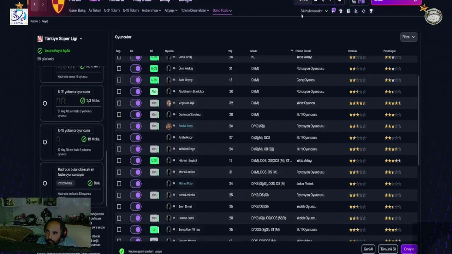Sort the table by Potansiyel column
The width and height of the screenshot is (452, 254).
click(x=389, y=51)
